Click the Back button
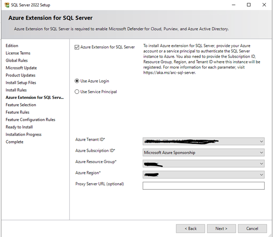 [190, 229]
